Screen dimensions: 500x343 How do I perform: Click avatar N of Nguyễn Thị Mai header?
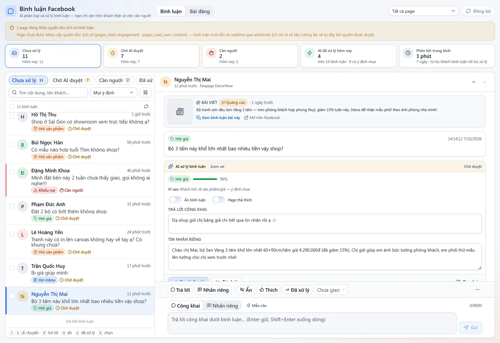pos(166,82)
